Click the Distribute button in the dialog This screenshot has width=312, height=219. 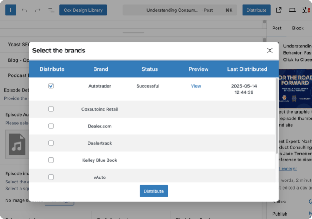click(153, 191)
